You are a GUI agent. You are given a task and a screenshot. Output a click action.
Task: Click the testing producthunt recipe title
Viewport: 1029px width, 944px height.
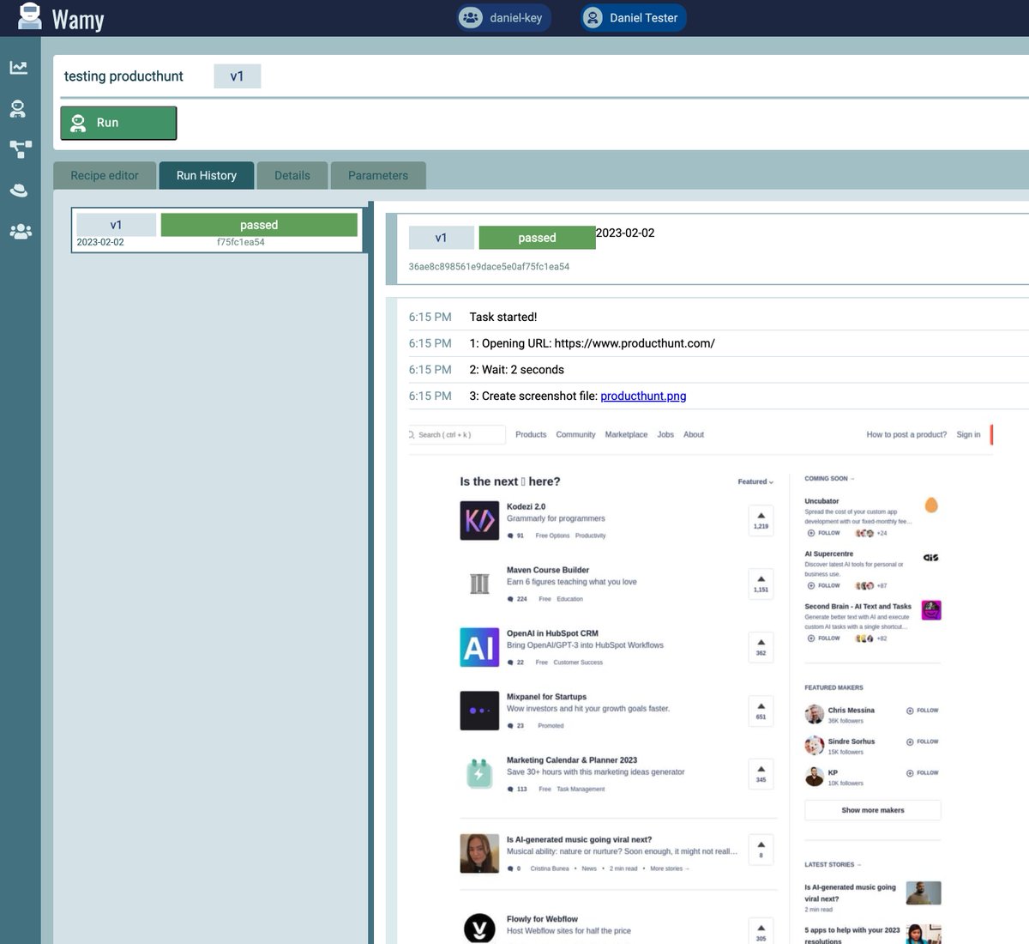point(123,76)
